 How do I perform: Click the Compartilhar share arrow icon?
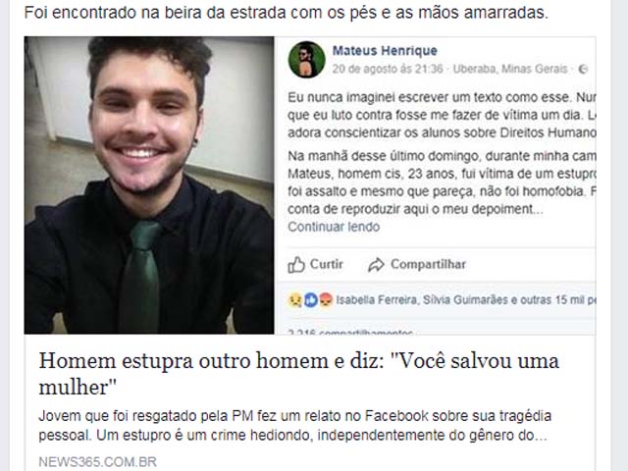[376, 265]
